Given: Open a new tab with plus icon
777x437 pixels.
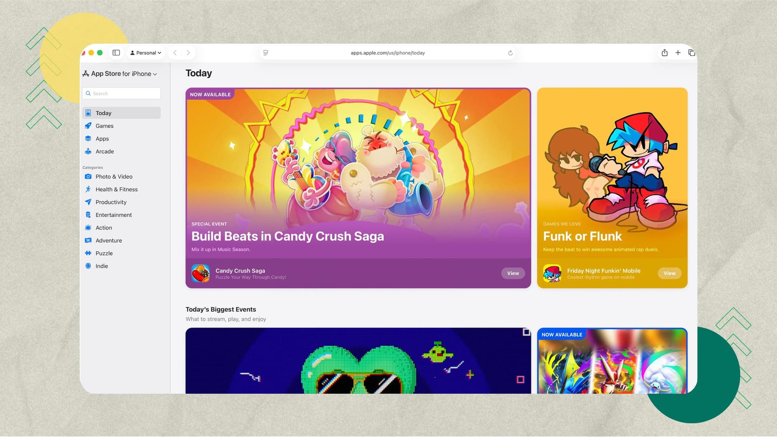Looking at the screenshot, I should (x=678, y=53).
